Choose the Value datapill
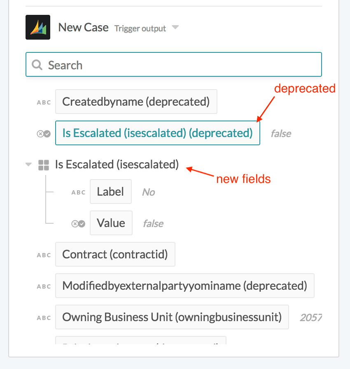 111,223
